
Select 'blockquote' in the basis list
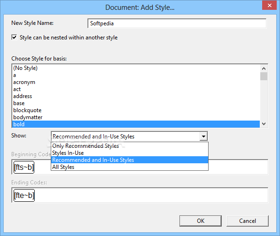coord(136,110)
